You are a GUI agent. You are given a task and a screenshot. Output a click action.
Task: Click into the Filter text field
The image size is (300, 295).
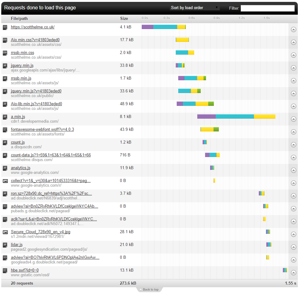tap(267, 8)
